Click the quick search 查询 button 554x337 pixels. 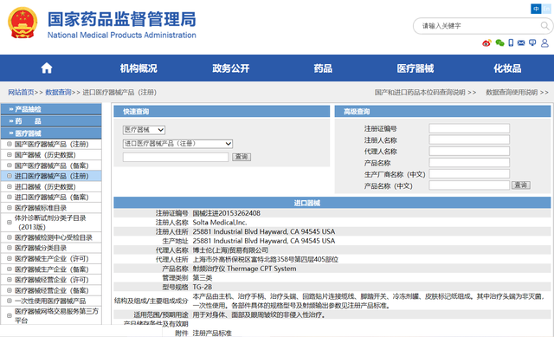coord(242,157)
